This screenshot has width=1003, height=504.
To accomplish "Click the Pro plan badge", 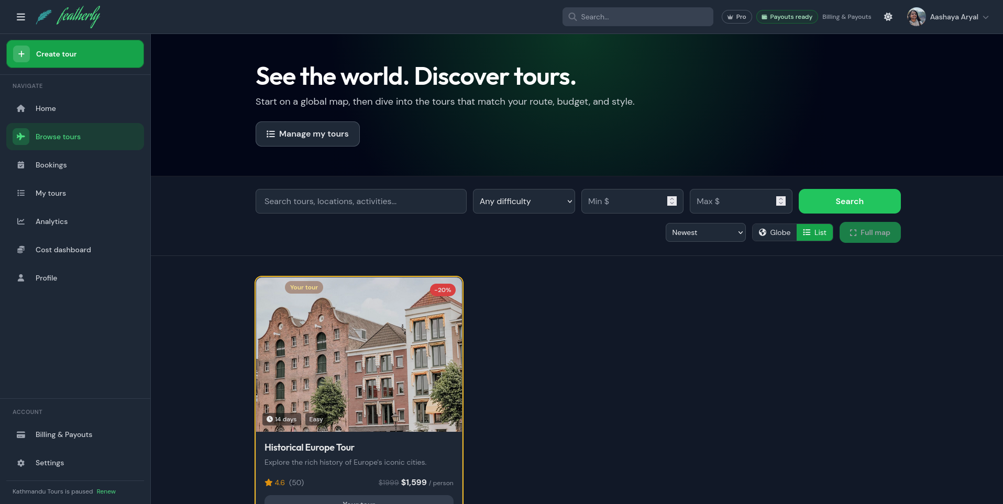I will tap(736, 17).
